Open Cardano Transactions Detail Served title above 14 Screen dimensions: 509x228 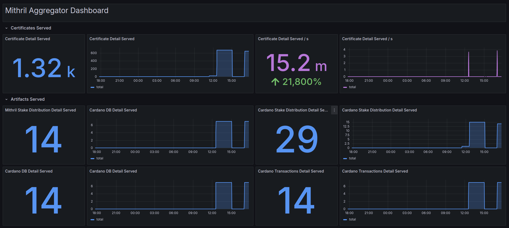[x=291, y=171]
